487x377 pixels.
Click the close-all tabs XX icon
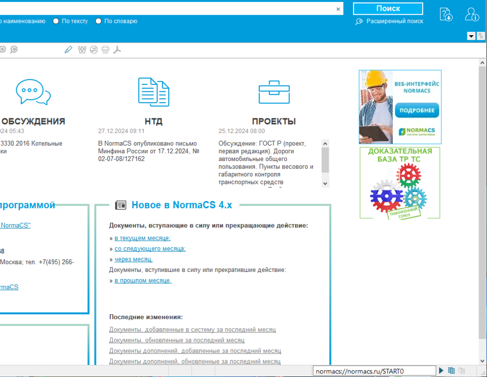481,36
